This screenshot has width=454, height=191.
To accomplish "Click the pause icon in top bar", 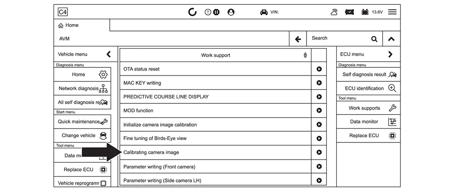I will pos(216,12).
